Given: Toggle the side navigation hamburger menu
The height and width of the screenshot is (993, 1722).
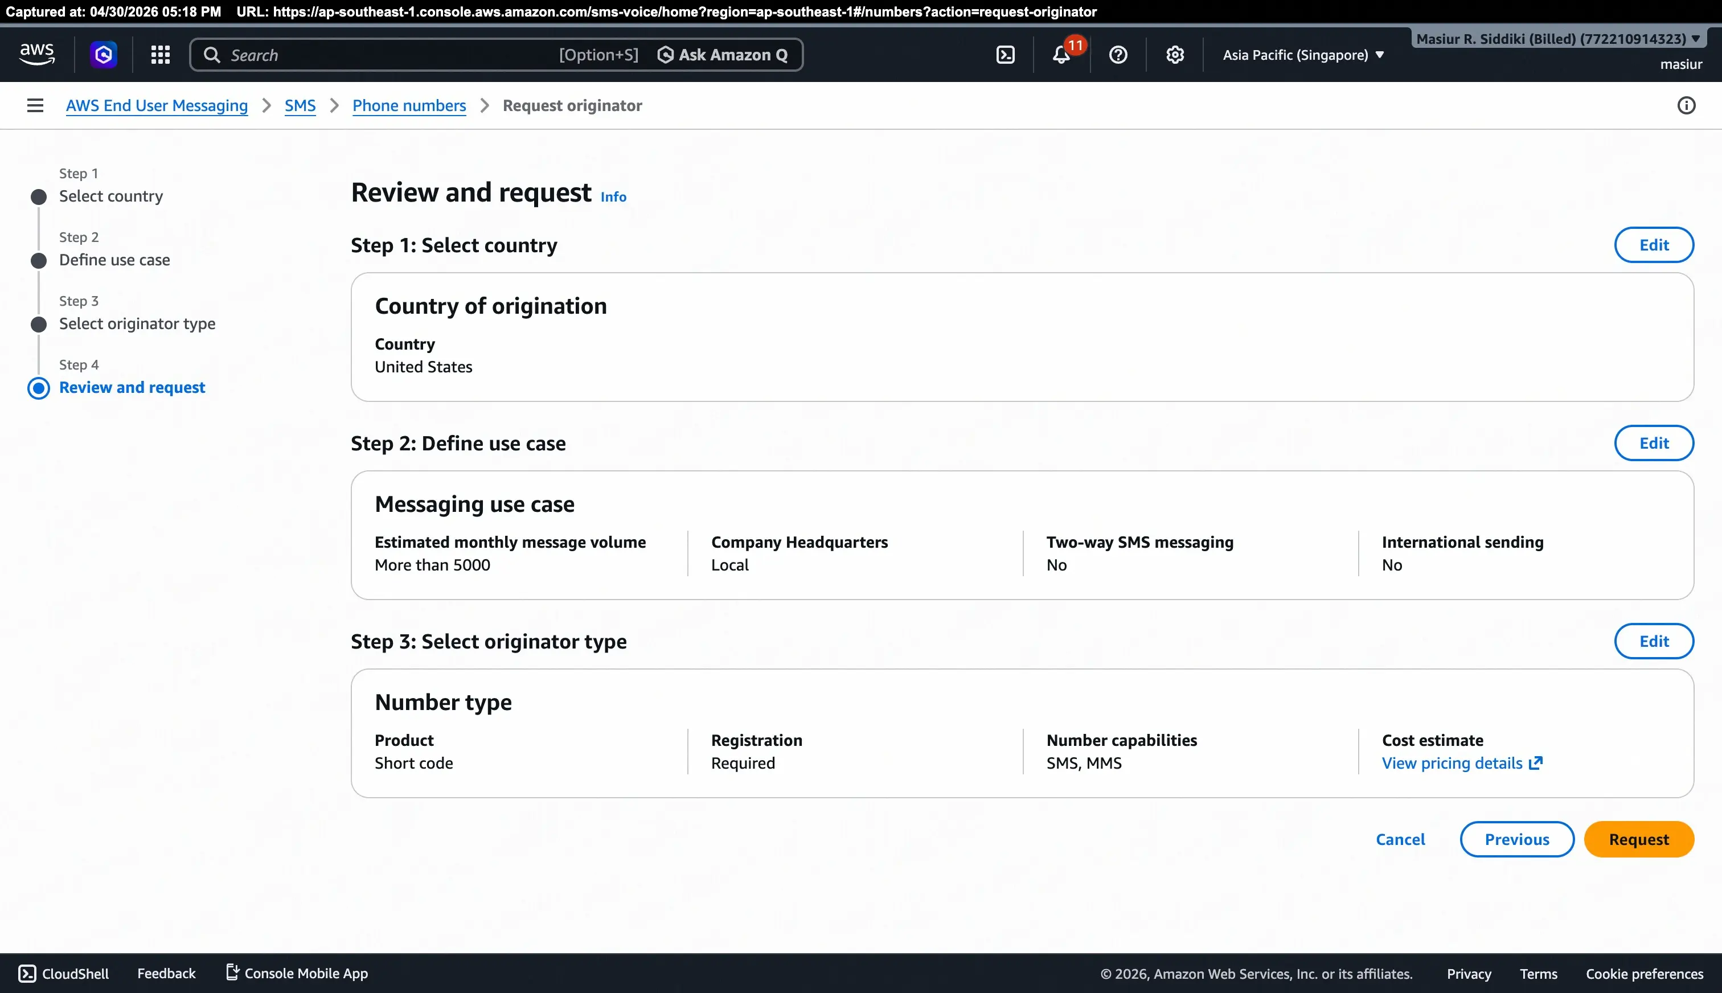Looking at the screenshot, I should (x=35, y=105).
